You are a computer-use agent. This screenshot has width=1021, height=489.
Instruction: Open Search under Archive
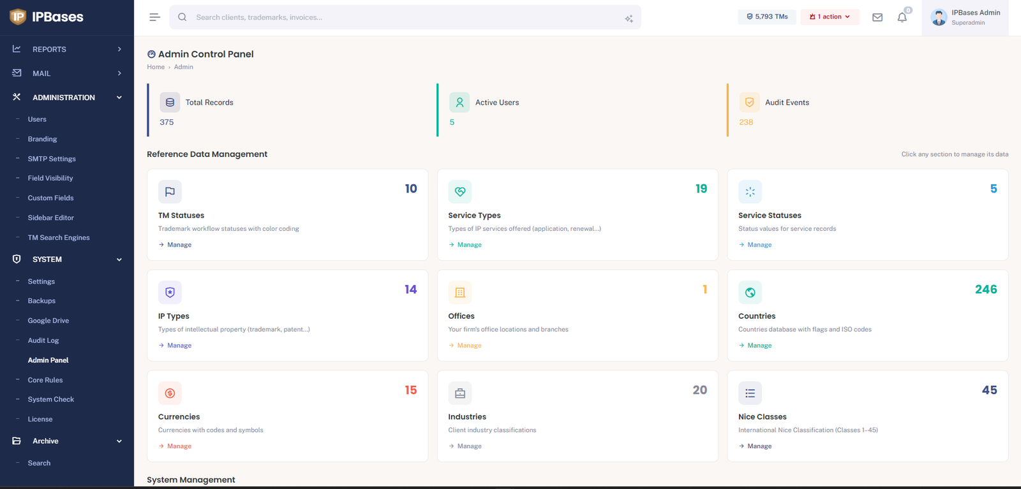(39, 463)
